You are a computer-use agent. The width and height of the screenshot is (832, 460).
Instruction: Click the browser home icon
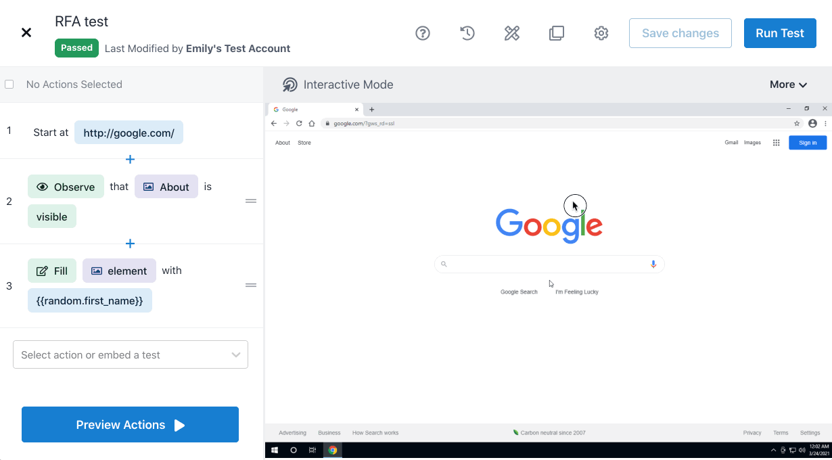[x=312, y=124]
